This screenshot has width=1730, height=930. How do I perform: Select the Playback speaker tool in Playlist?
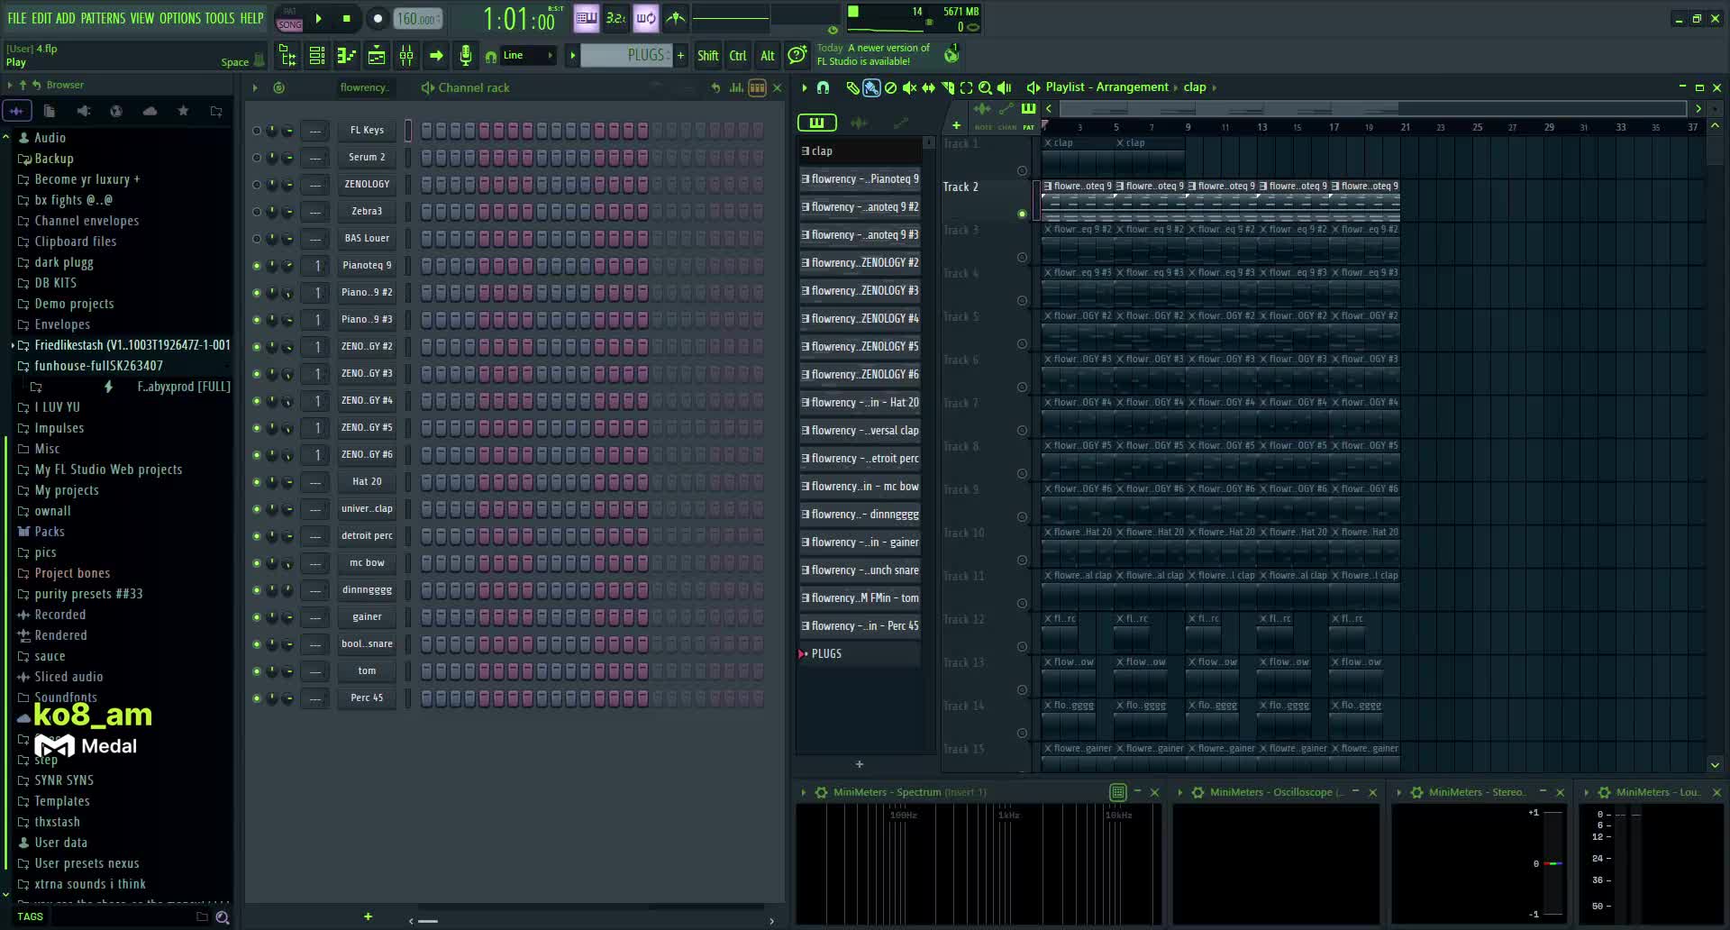coord(1004,87)
